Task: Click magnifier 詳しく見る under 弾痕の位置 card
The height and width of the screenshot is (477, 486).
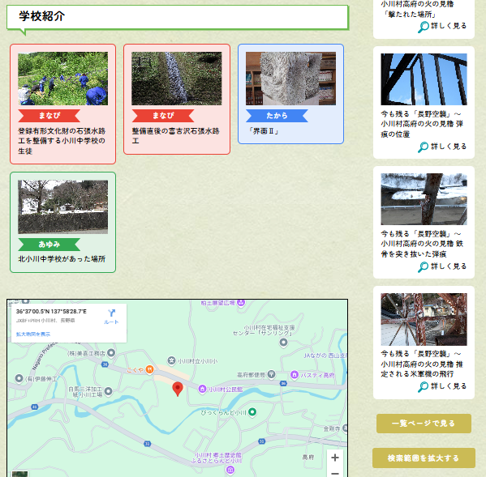Action: click(x=442, y=147)
